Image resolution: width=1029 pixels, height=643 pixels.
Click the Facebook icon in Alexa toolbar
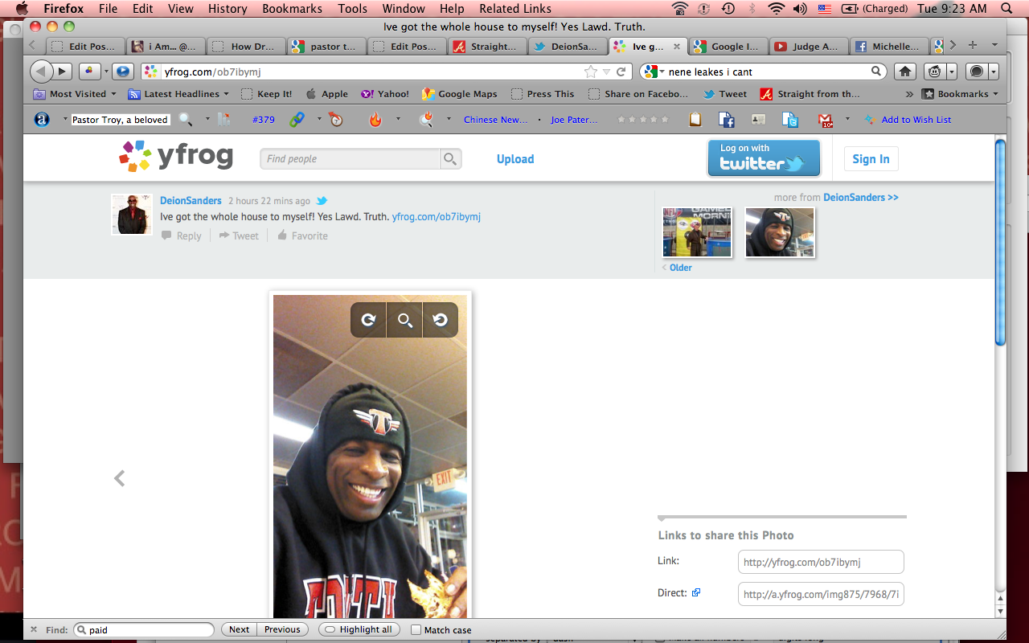point(727,120)
